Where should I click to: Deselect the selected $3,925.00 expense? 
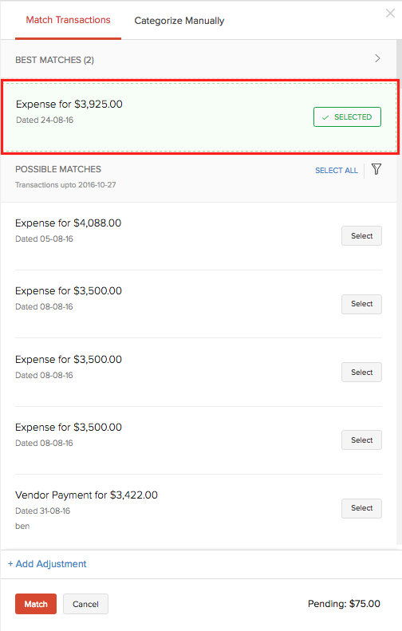coord(347,117)
